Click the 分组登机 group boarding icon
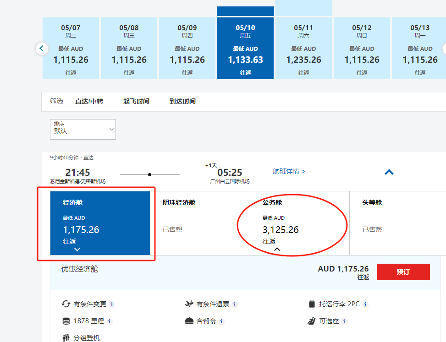This screenshot has height=342, width=446. pyautogui.click(x=66, y=337)
